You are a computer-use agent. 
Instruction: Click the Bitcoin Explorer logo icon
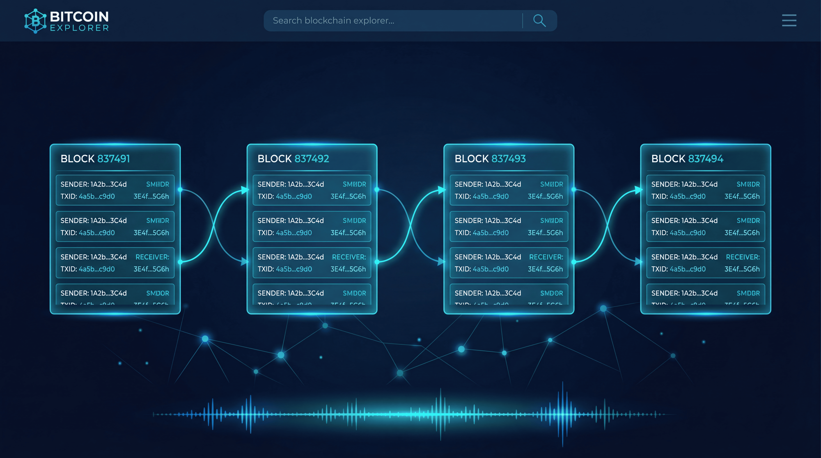[x=35, y=21]
